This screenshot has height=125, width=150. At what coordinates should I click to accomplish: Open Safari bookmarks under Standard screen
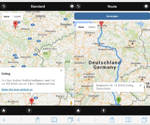coord(54,120)
